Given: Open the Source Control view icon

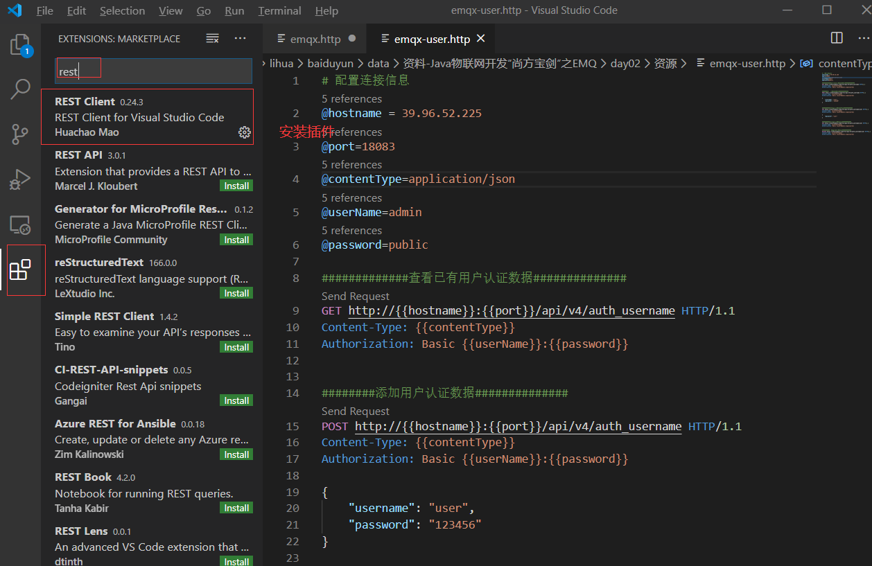Looking at the screenshot, I should point(20,134).
